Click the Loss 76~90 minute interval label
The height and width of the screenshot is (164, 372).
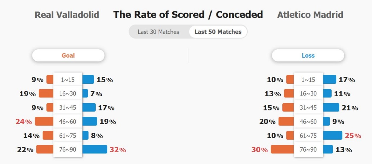coord(308,149)
